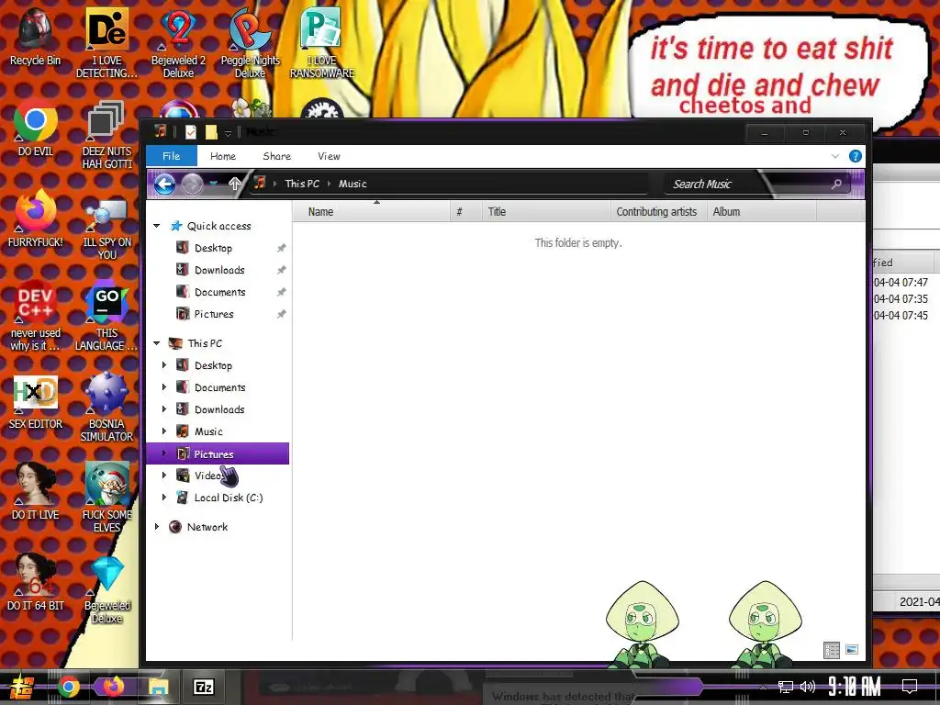This screenshot has width=940, height=705.
Task: Click the Properties quick access toolbar icon
Action: (x=191, y=132)
